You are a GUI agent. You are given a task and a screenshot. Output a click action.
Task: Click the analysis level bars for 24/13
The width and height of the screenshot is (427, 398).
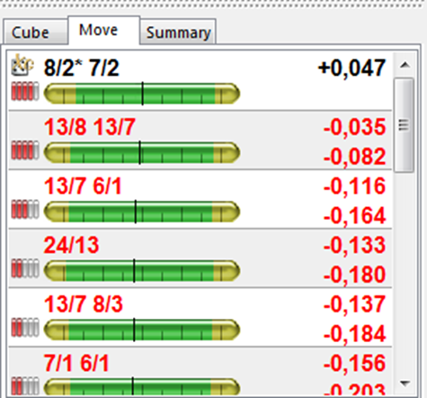(25, 268)
